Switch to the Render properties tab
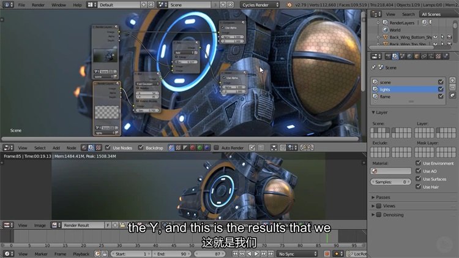This screenshot has width=459, height=258. pyautogui.click(x=388, y=56)
